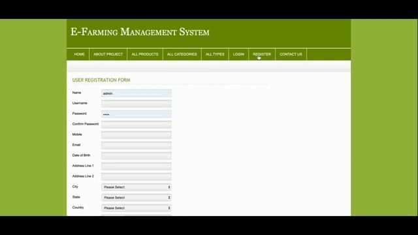Go to About Project page
This screenshot has width=418, height=235.
coord(108,54)
